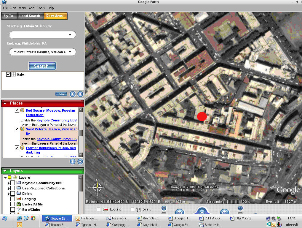Open the File menu

[5, 8]
